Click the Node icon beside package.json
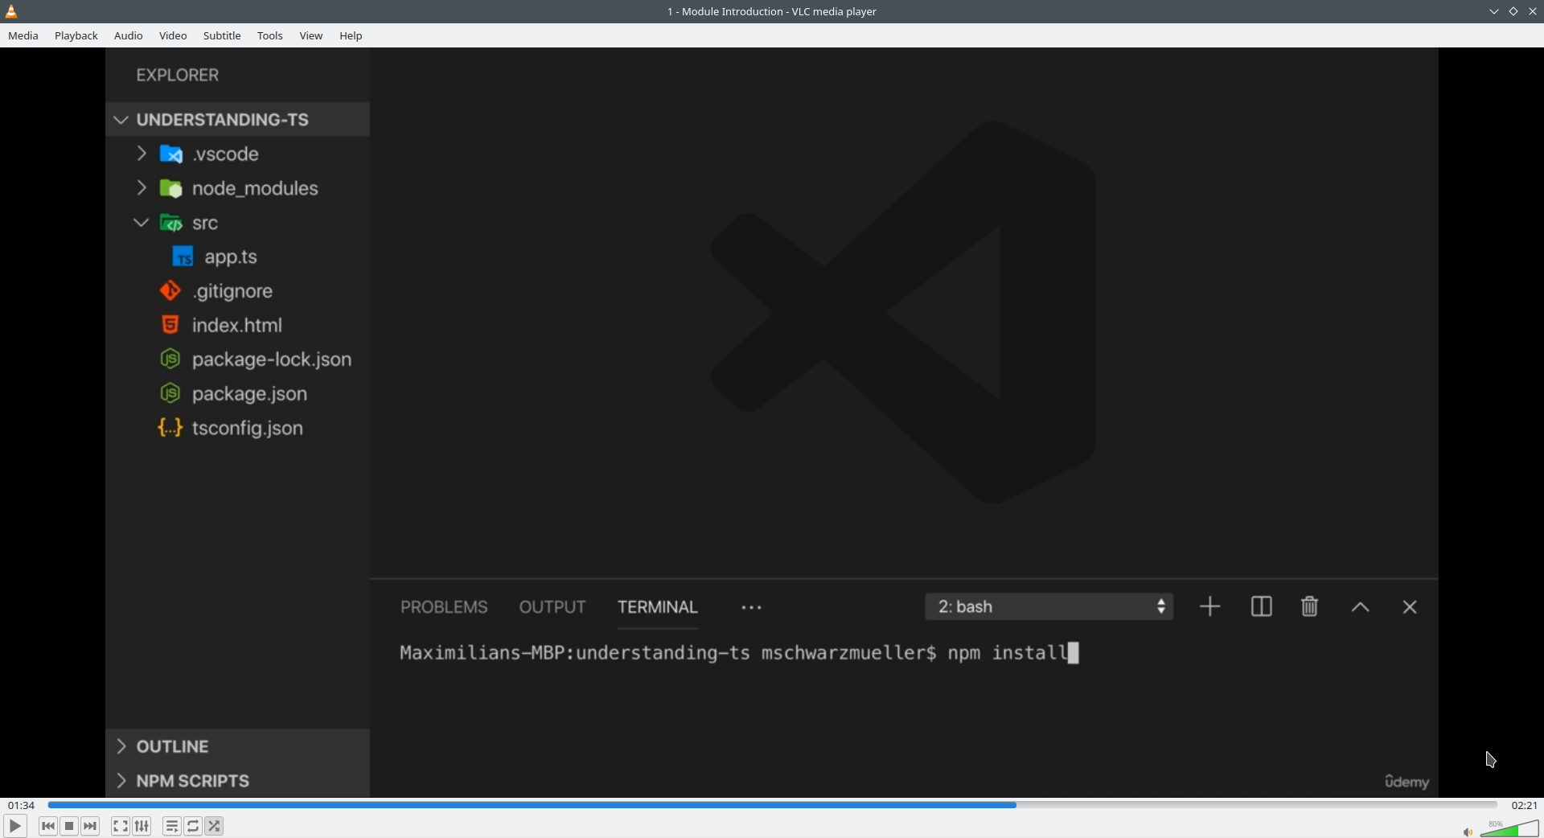Screen dimensions: 1544x838 click(x=170, y=393)
